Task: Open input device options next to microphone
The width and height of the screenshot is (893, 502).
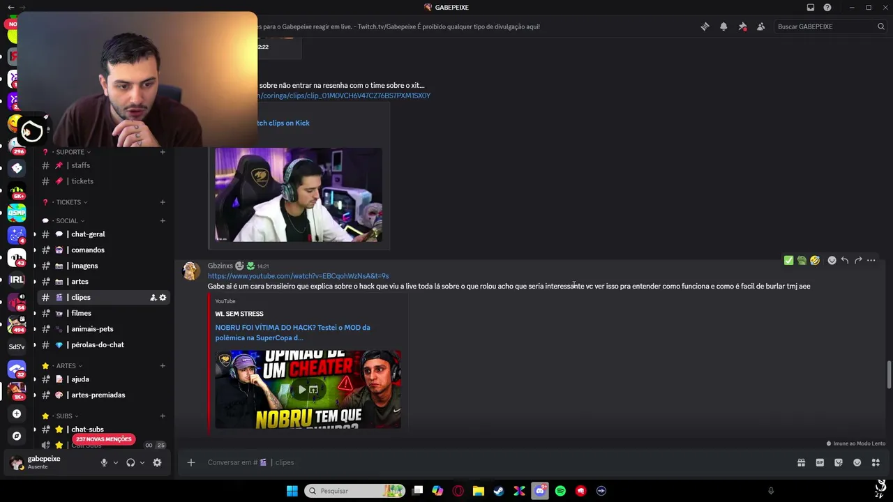Action: [116, 462]
